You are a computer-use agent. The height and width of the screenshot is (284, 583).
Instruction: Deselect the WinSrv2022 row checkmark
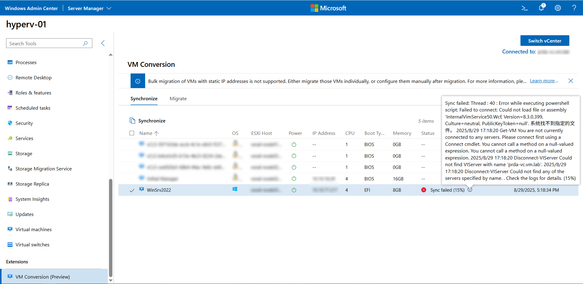132,190
